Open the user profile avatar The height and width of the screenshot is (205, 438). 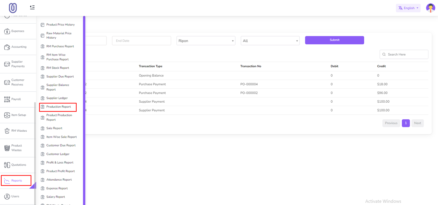pyautogui.click(x=430, y=8)
